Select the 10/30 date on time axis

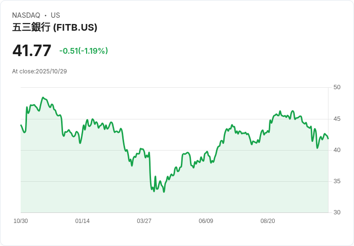[21, 221]
